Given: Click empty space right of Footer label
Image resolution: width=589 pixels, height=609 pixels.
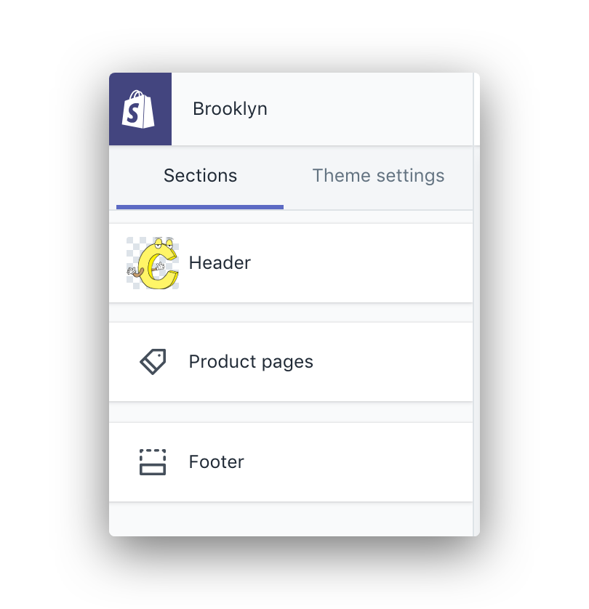Looking at the screenshot, I should [364, 462].
